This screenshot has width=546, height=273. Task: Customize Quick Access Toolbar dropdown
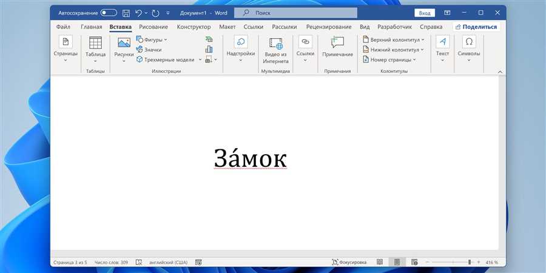(168, 13)
